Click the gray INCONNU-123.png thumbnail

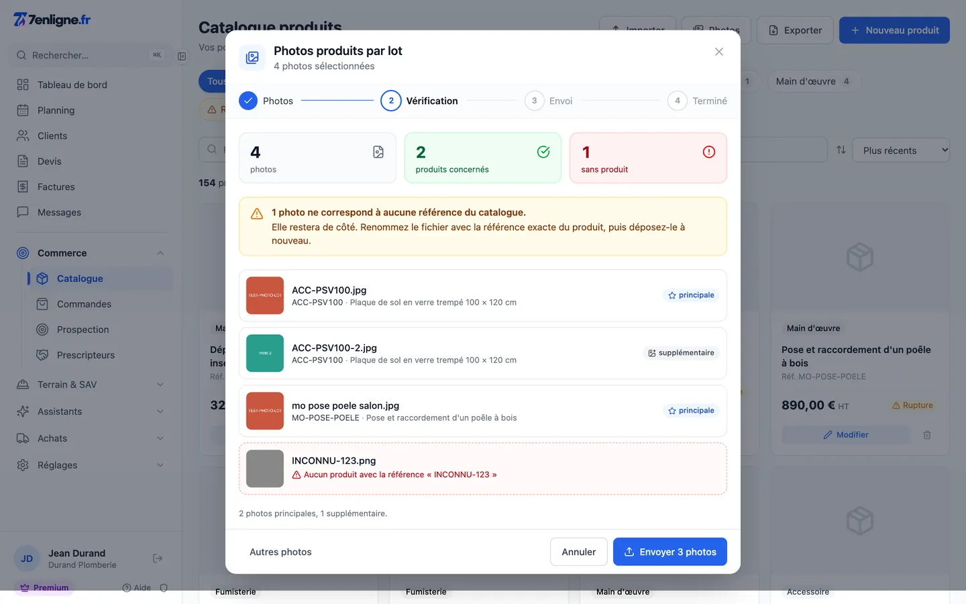[265, 468]
